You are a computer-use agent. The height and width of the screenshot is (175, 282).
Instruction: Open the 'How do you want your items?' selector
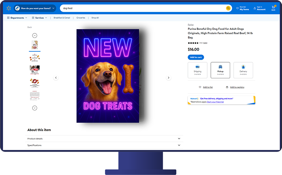click(x=35, y=8)
